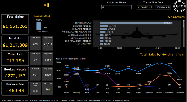This screenshot has width=187, height=102.
Task: Open the Customer Name dropdown
Action: pos(116,7)
